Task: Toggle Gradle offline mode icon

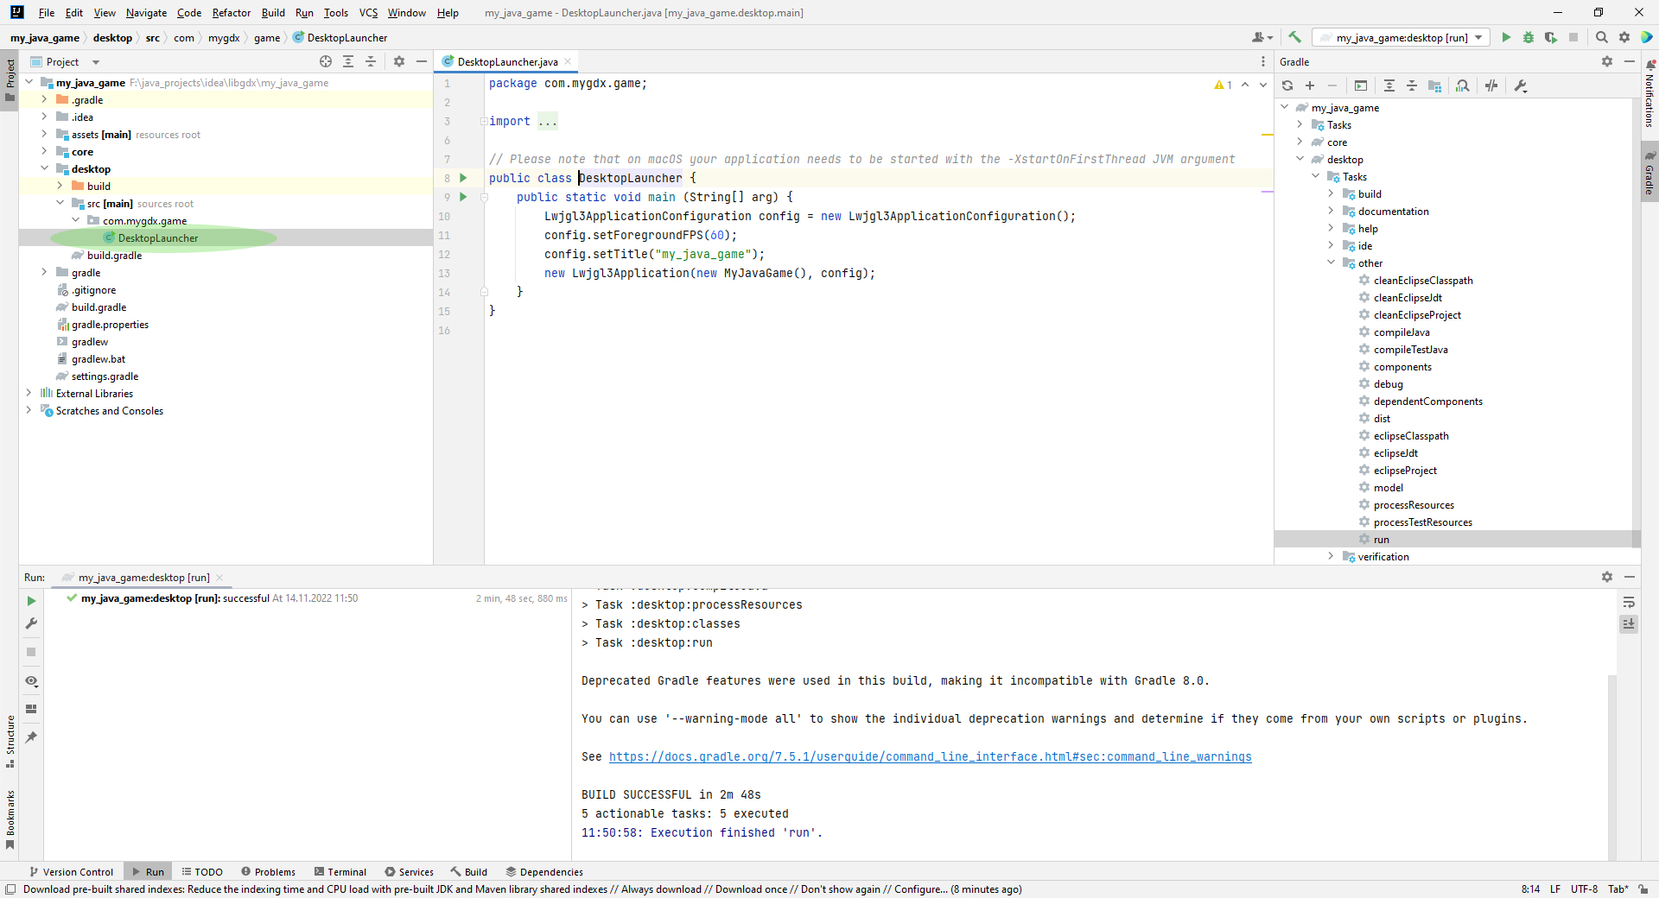Action: click(1491, 85)
